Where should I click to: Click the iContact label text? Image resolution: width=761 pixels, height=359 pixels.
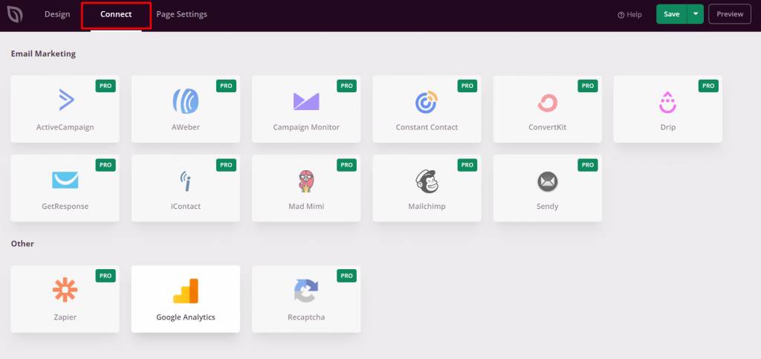185,207
